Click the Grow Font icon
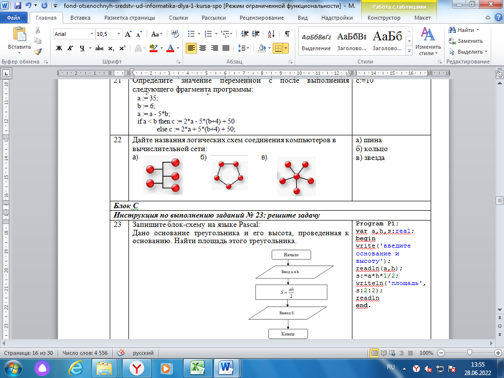Image resolution: width=504 pixels, height=378 pixels. 128,34
